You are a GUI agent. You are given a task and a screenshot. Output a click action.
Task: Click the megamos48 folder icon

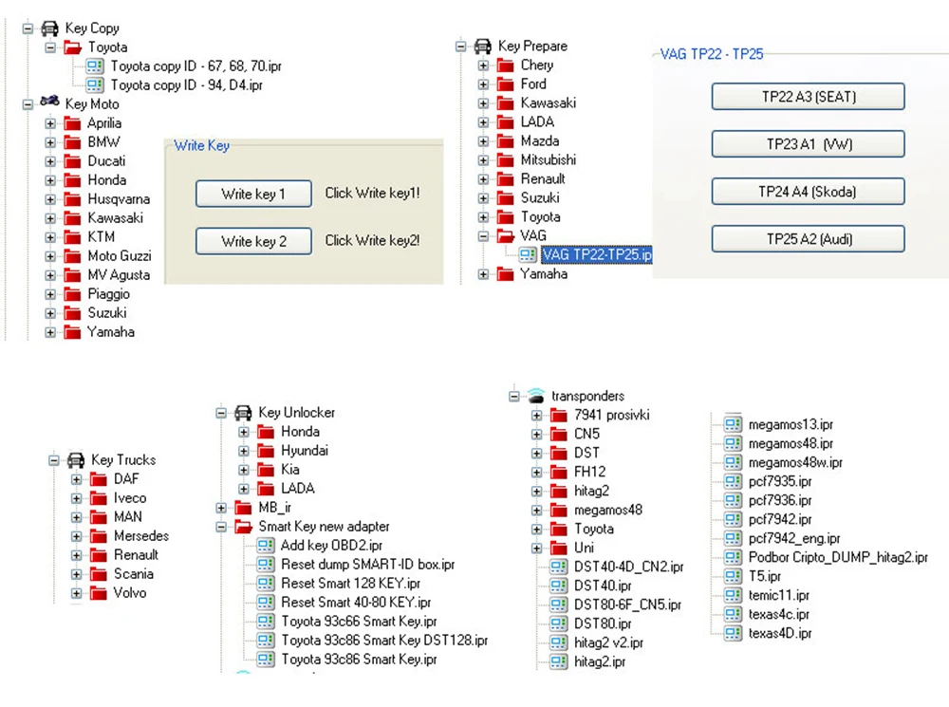tap(558, 511)
